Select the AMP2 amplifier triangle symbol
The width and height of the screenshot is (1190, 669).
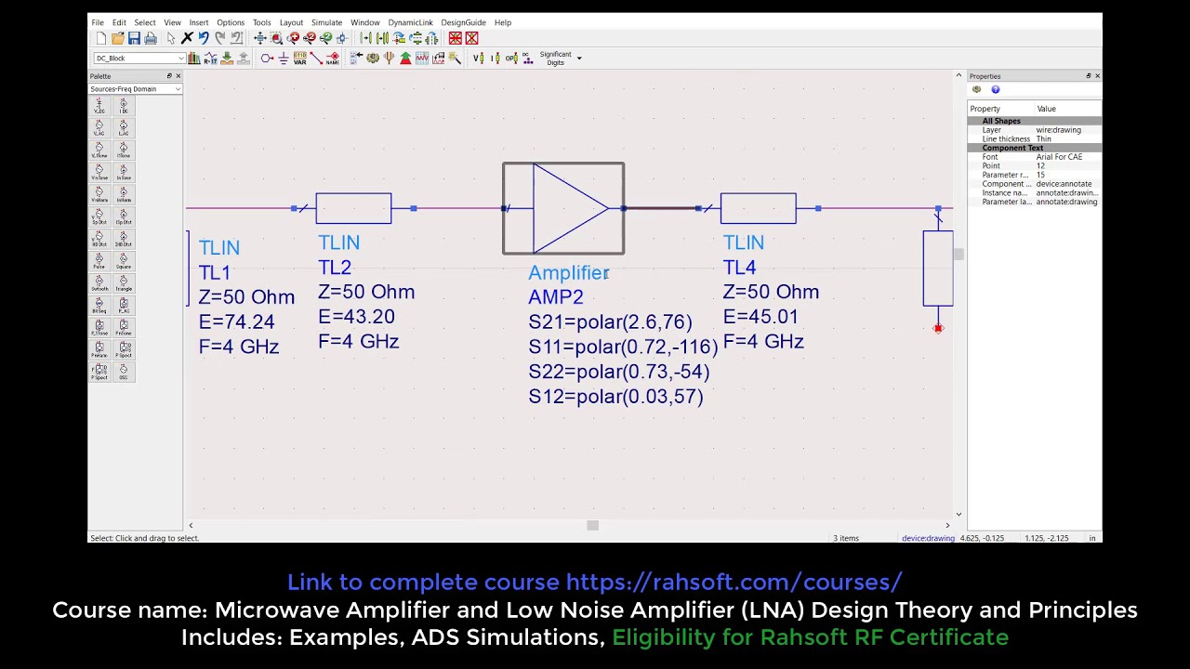pyautogui.click(x=569, y=208)
